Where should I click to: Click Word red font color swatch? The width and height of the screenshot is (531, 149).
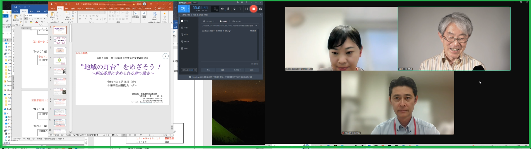(37, 22)
